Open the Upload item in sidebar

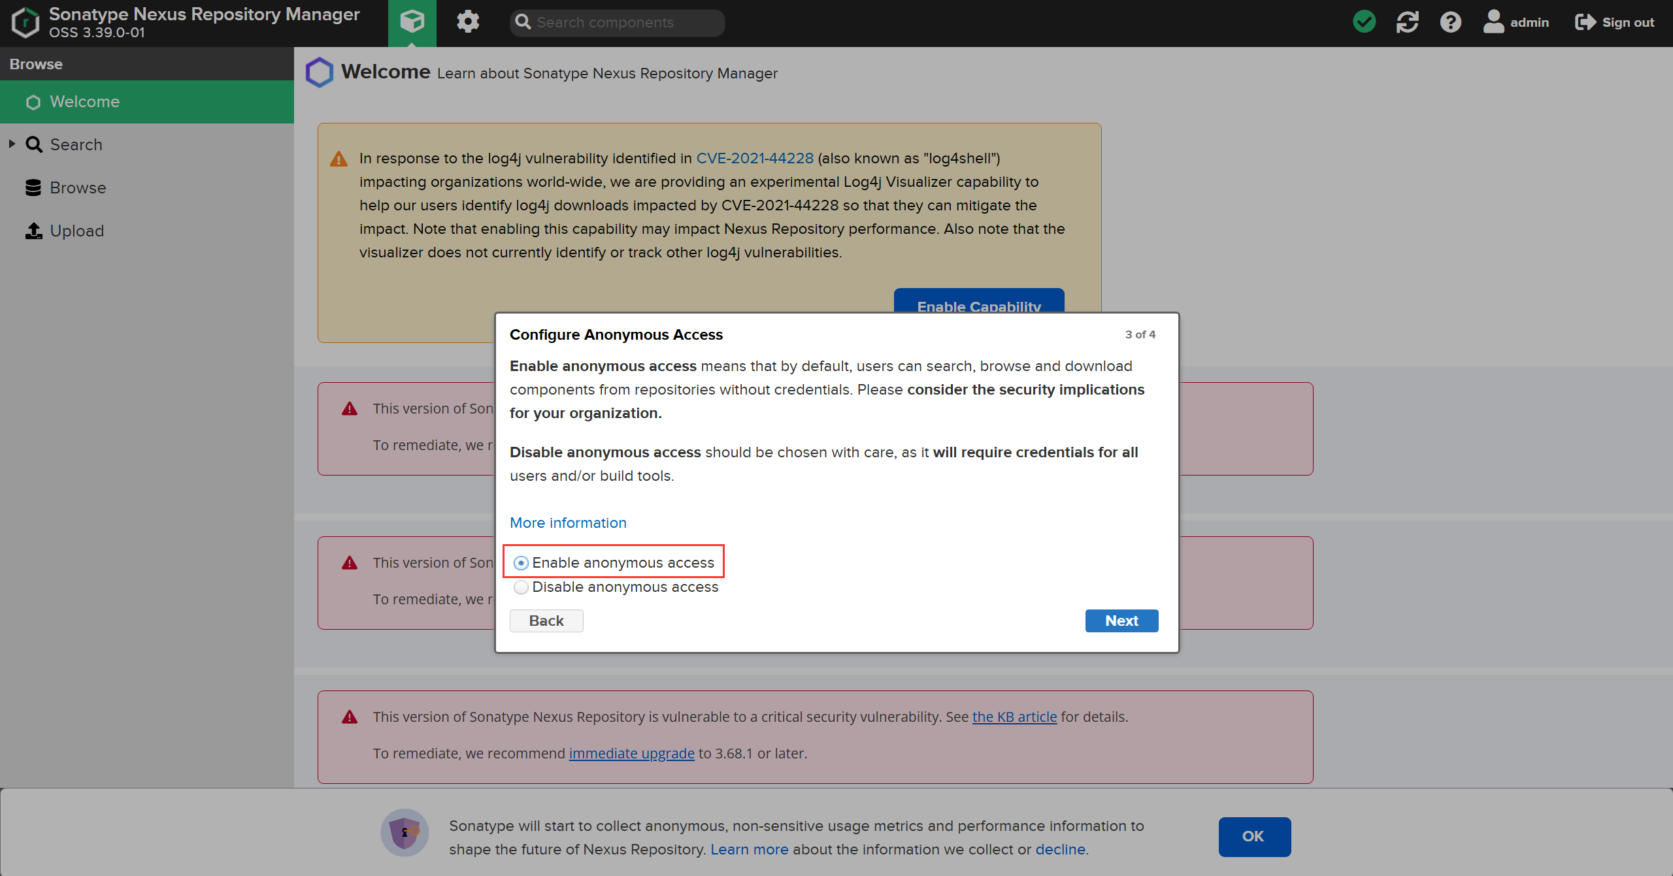76,231
